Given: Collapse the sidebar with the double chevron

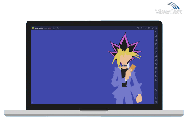Looking at the screenshot, I should coord(156,28).
